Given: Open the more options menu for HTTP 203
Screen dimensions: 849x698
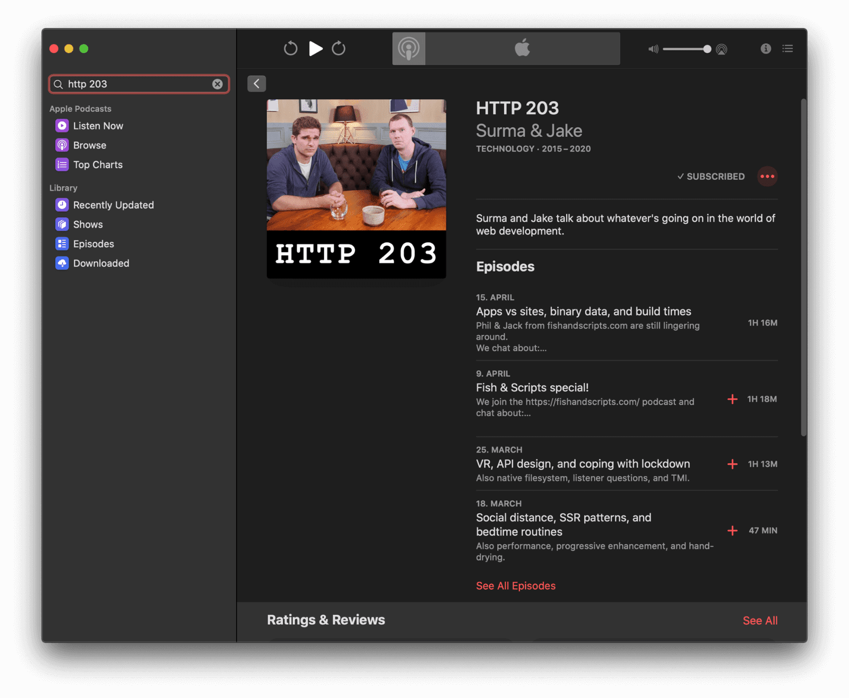Looking at the screenshot, I should tap(767, 177).
